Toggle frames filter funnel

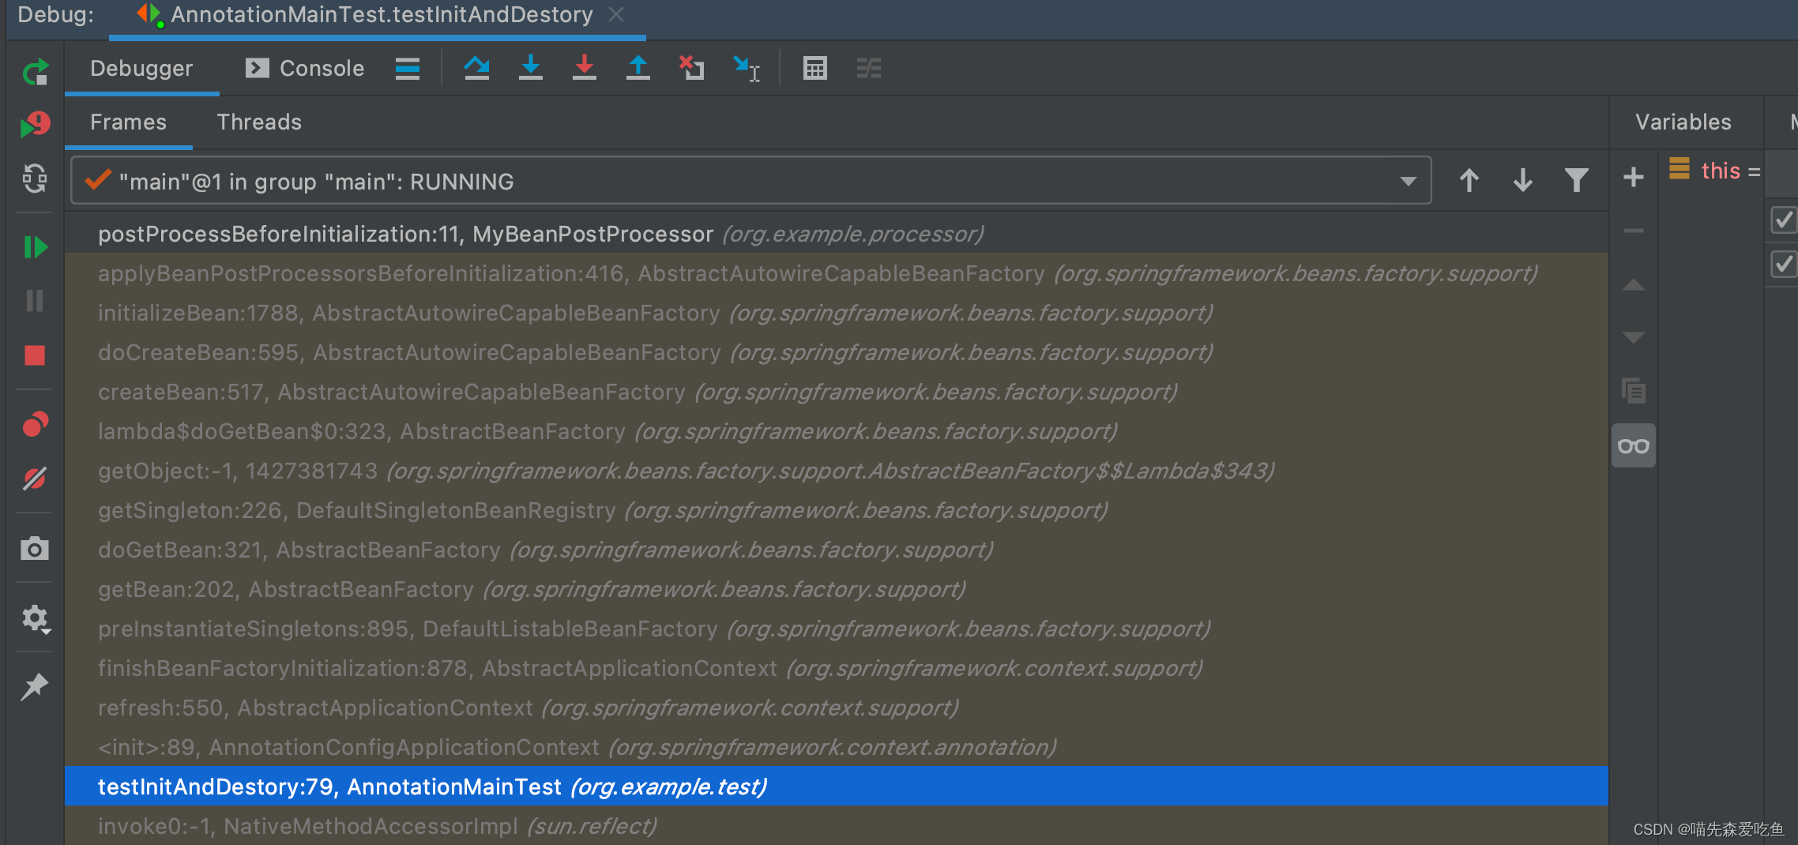coord(1576,181)
